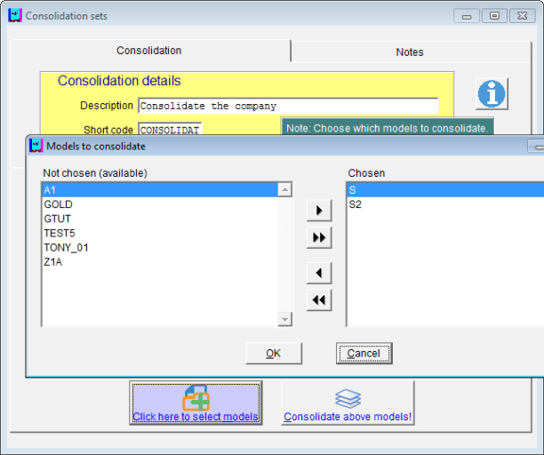Image resolution: width=544 pixels, height=455 pixels.
Task: Edit the Short code field
Action: pyautogui.click(x=170, y=129)
